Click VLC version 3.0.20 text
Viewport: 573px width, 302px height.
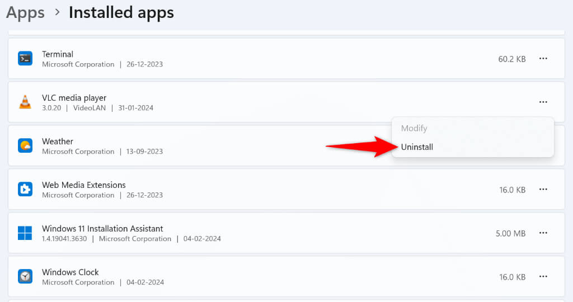point(51,108)
